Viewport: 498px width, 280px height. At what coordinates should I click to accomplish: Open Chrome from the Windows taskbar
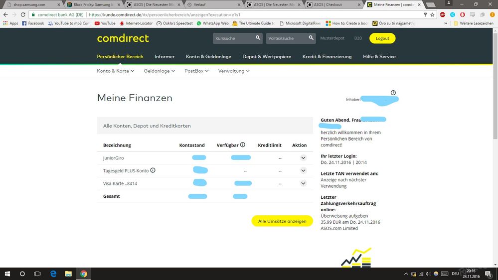click(x=84, y=274)
